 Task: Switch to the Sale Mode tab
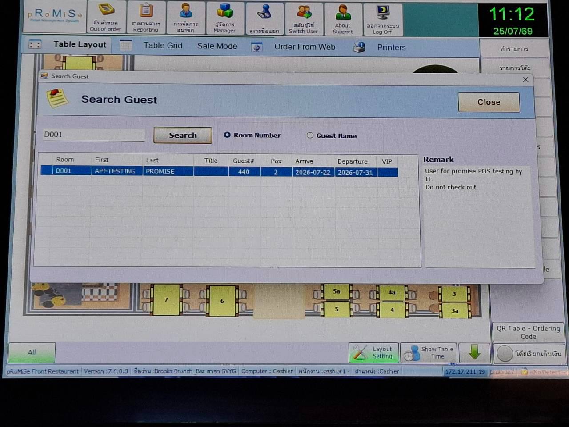pyautogui.click(x=217, y=46)
